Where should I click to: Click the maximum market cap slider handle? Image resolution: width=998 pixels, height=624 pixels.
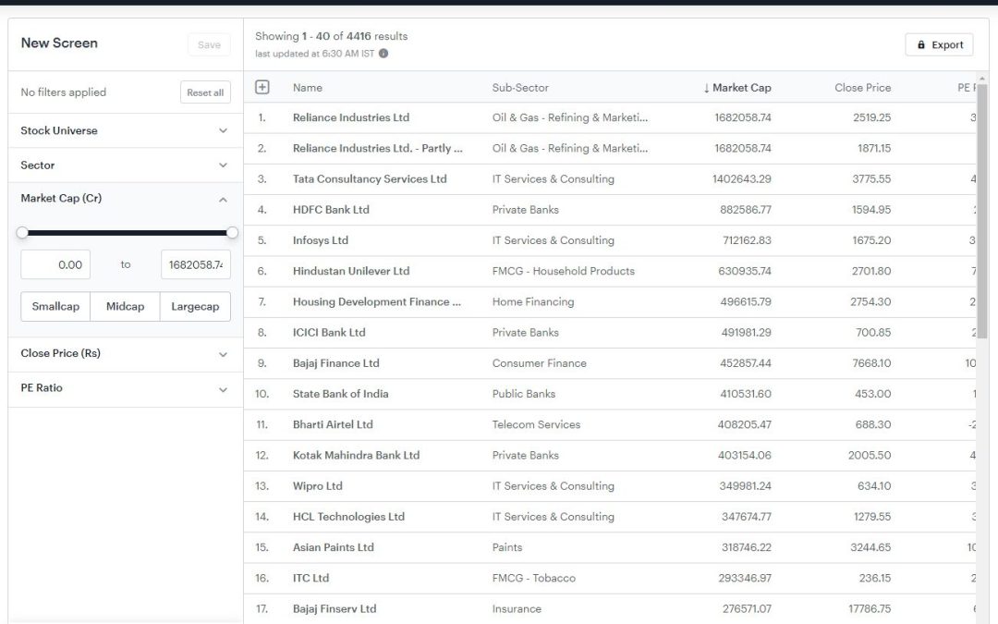(232, 232)
